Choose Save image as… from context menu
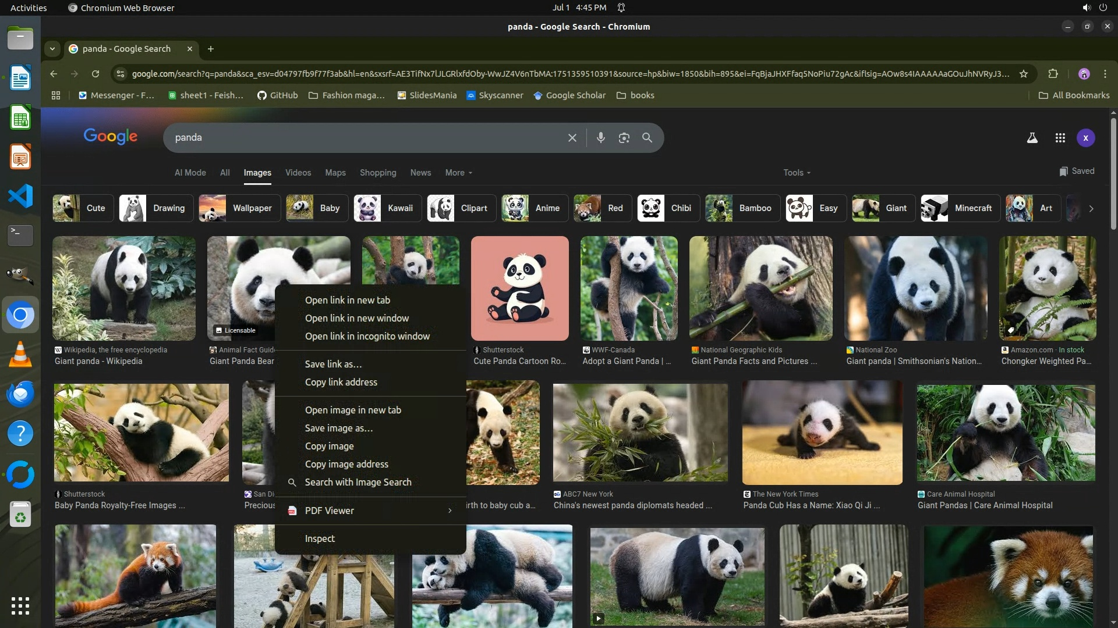 pyautogui.click(x=338, y=428)
